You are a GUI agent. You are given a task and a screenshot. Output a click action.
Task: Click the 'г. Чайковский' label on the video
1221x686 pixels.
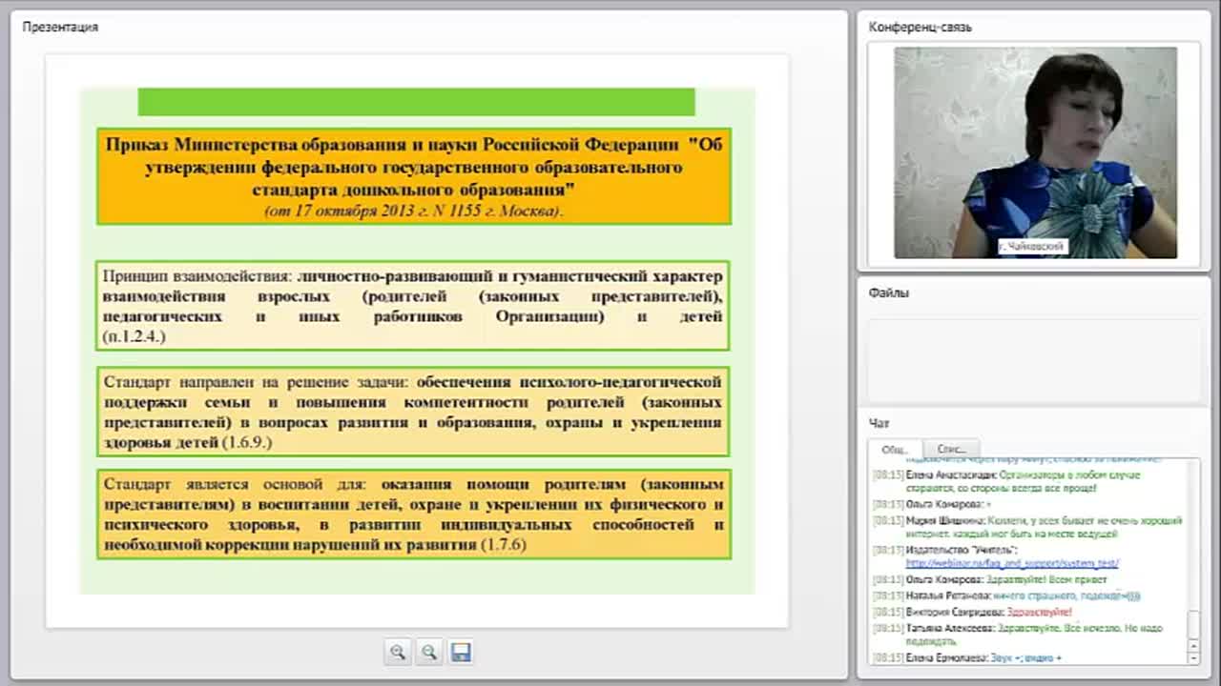[1032, 247]
